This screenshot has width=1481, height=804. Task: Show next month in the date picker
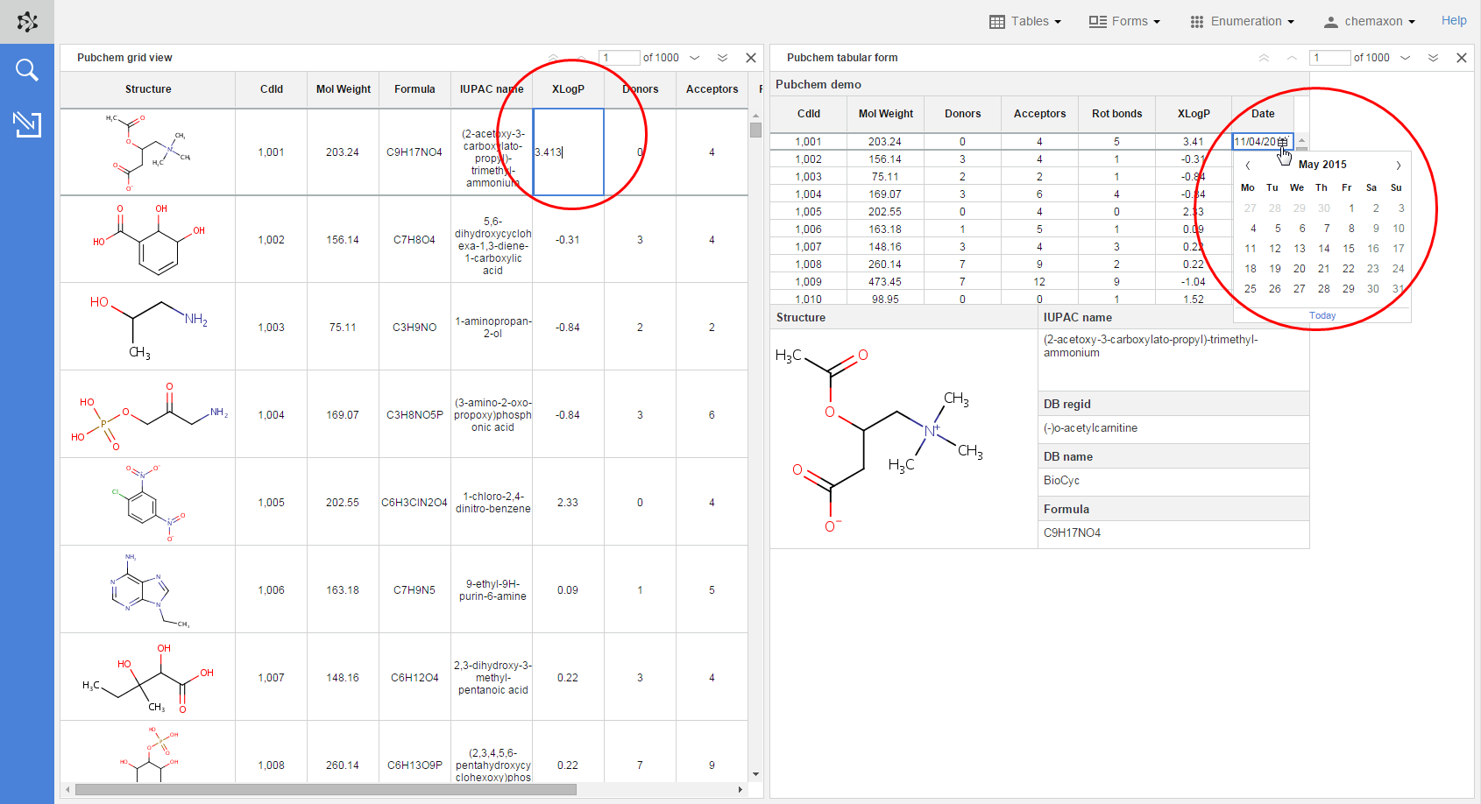[x=1398, y=165]
